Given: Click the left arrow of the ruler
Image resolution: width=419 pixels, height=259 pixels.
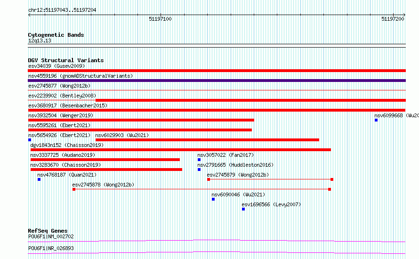Looking at the screenshot, I should 29,15.
